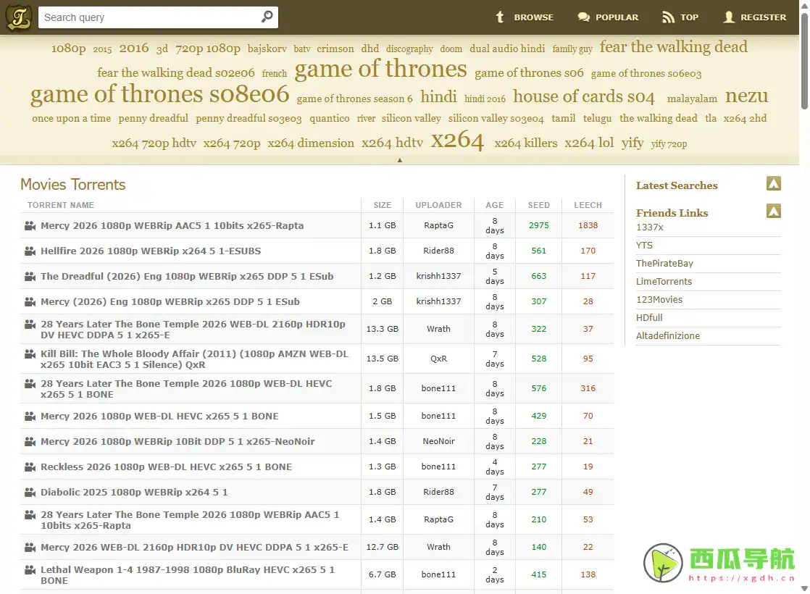Click the site logo in top-left corner
The width and height of the screenshot is (810, 594).
click(18, 17)
